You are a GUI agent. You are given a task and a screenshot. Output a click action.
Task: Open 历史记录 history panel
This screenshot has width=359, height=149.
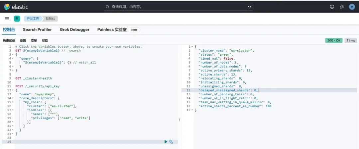tap(9, 41)
